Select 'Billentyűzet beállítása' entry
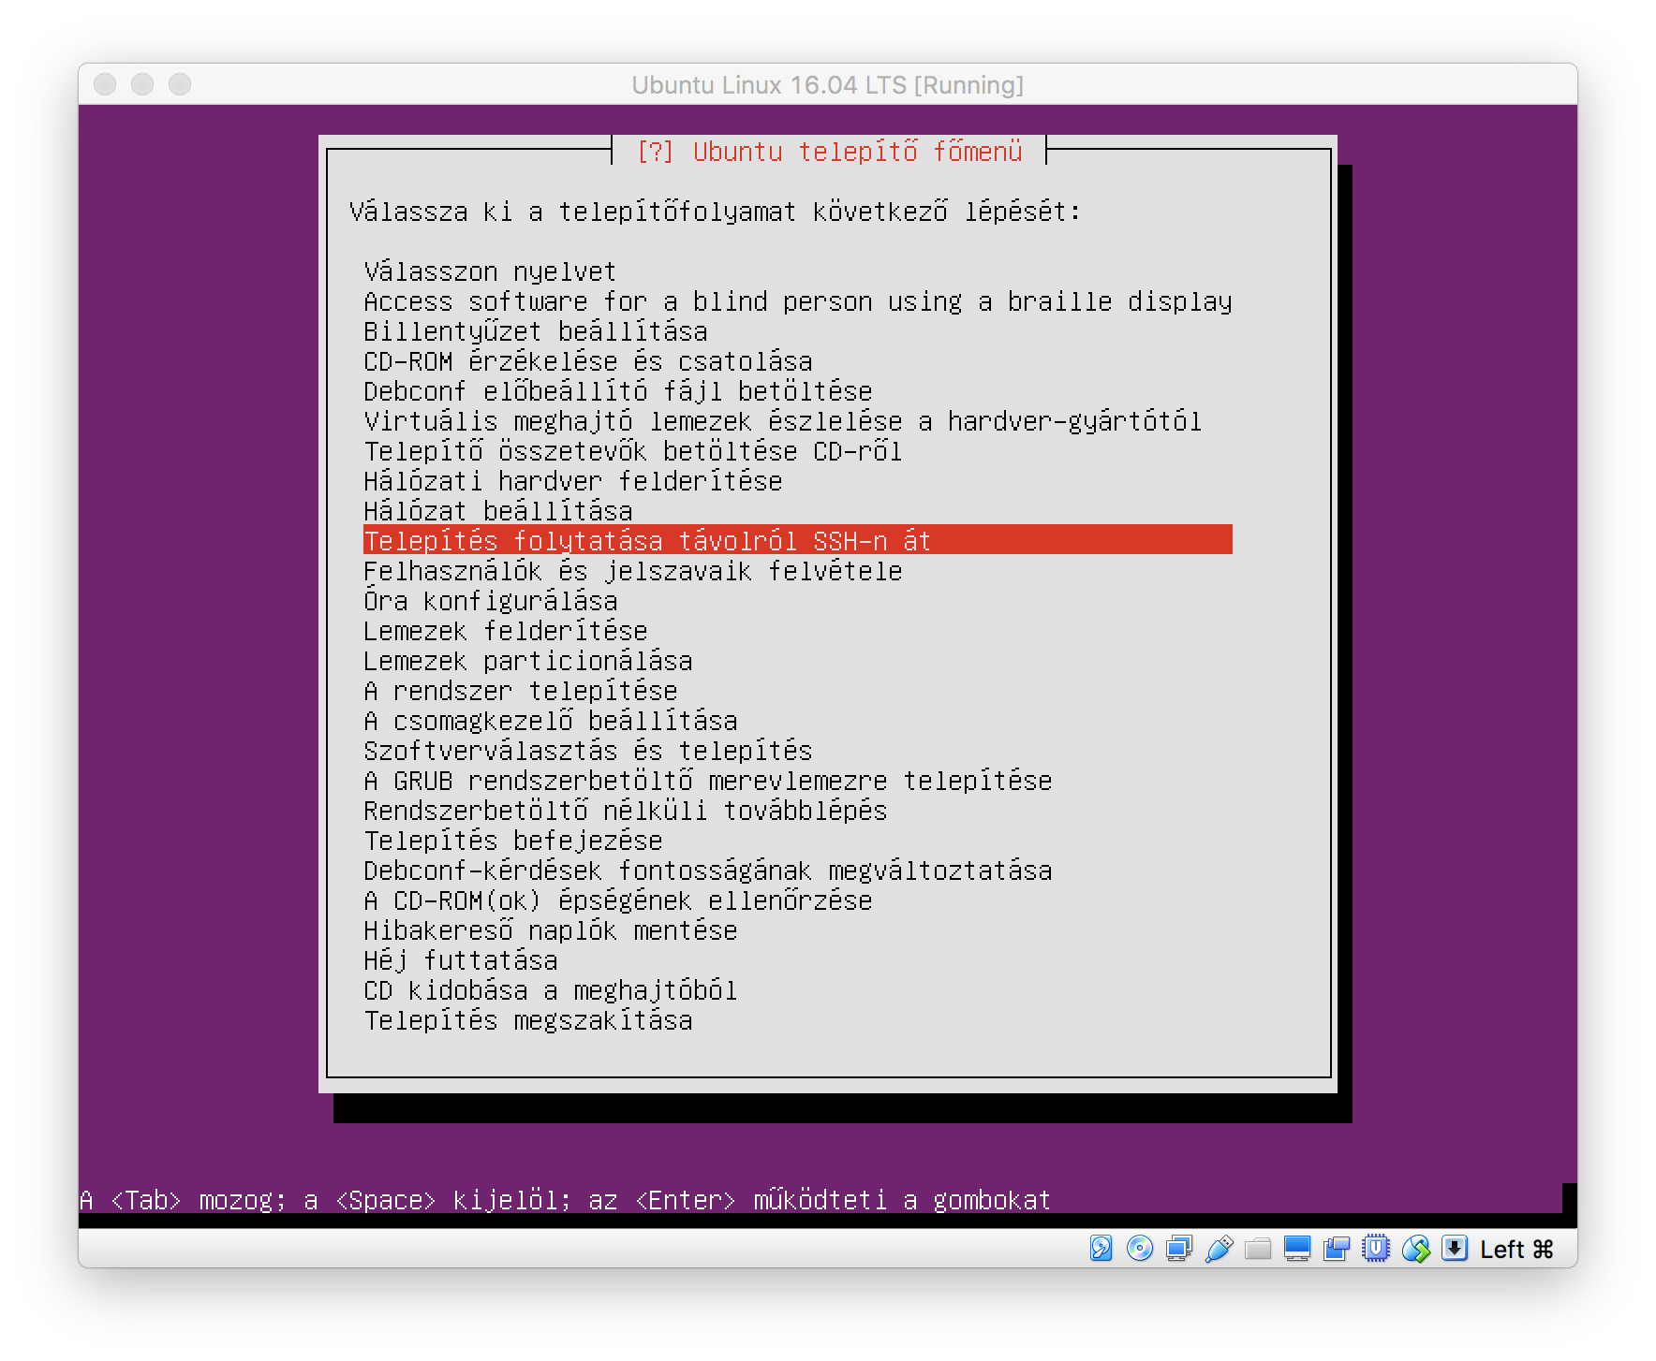This screenshot has width=1656, height=1361. 536,331
